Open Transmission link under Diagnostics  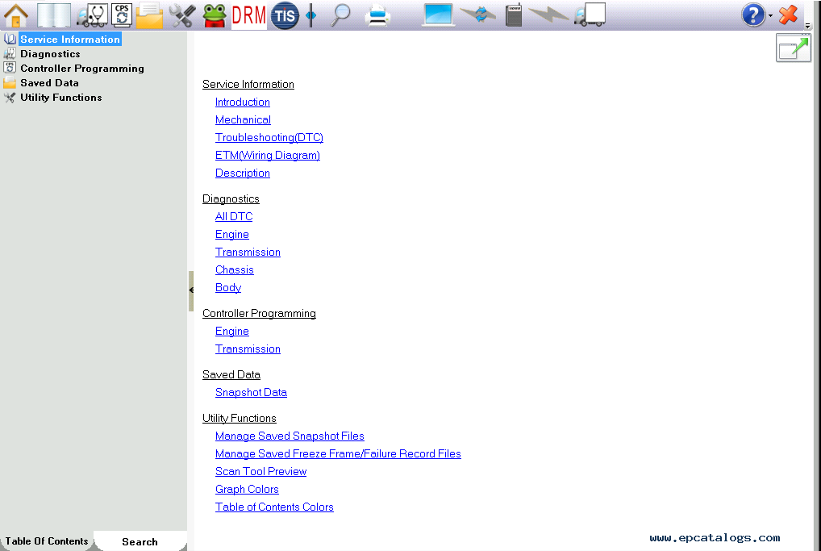pyautogui.click(x=248, y=253)
